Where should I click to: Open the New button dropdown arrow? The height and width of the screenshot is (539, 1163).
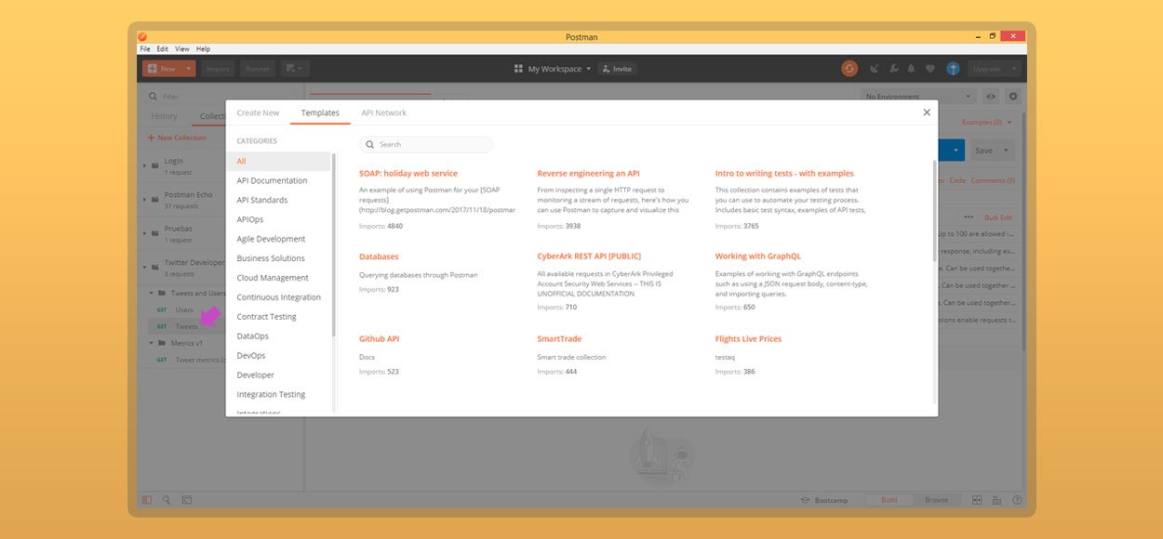[x=189, y=69]
